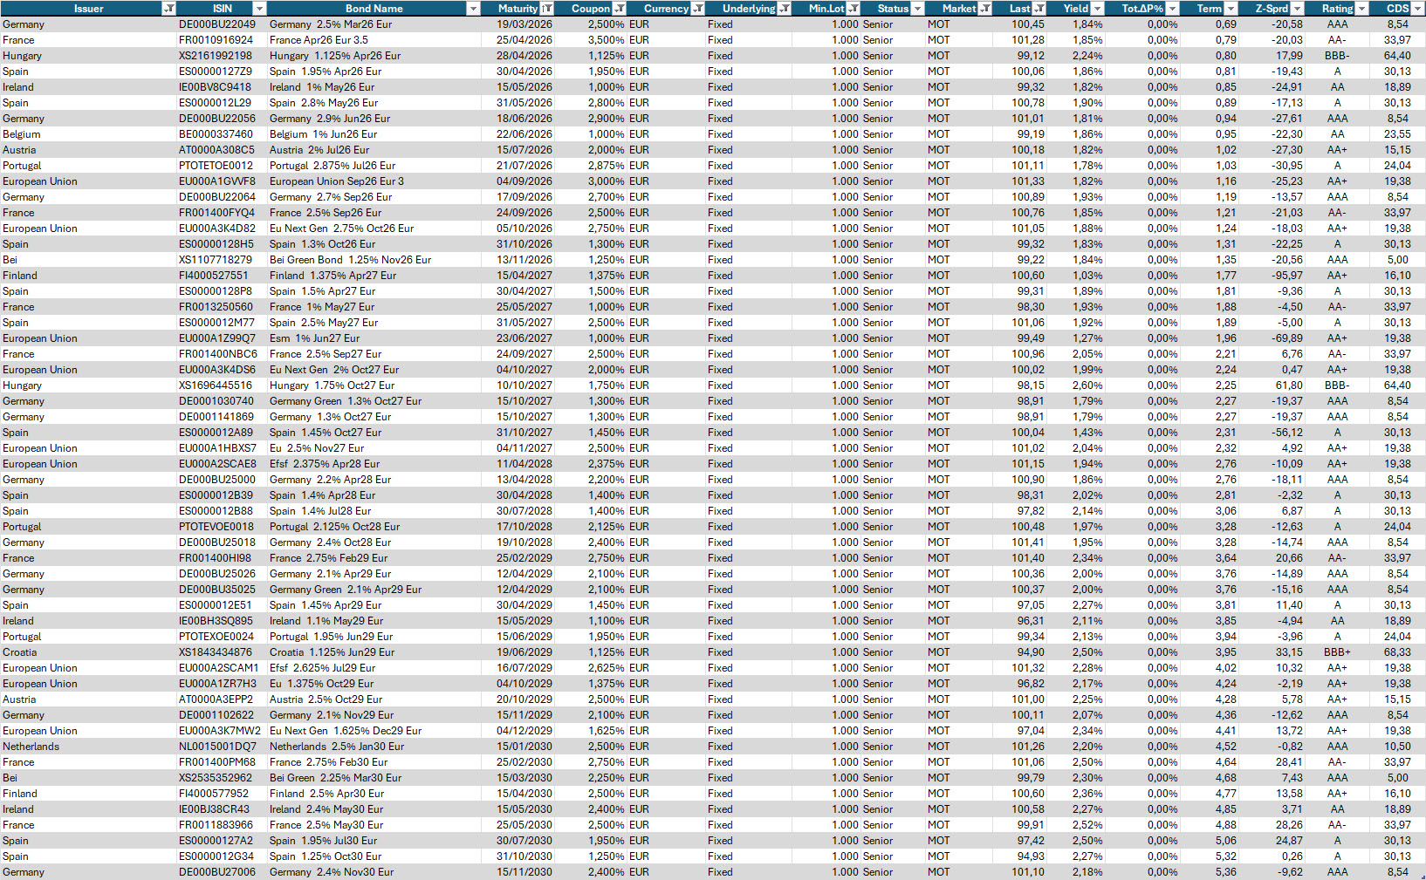This screenshot has height=880, width=1426.
Task: Open the Coupon column filter icon
Action: coord(619,9)
